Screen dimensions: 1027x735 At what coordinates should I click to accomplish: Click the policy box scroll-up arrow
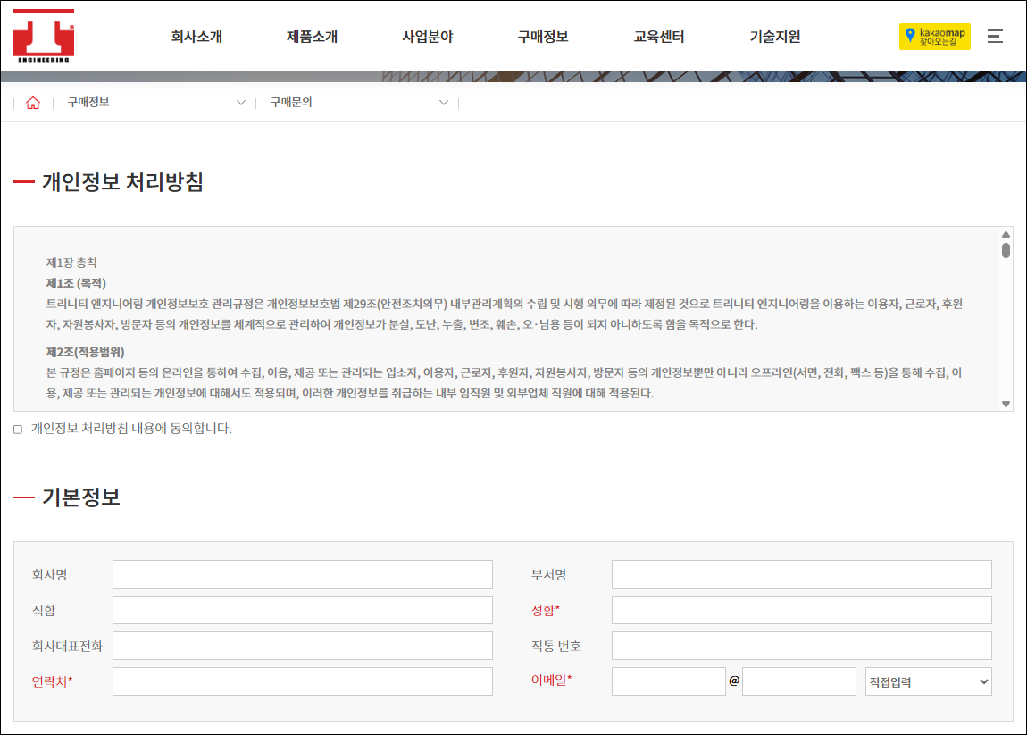[1006, 235]
